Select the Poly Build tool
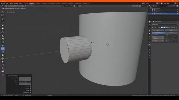This screenshot has height=100, width=179. tap(3, 55)
